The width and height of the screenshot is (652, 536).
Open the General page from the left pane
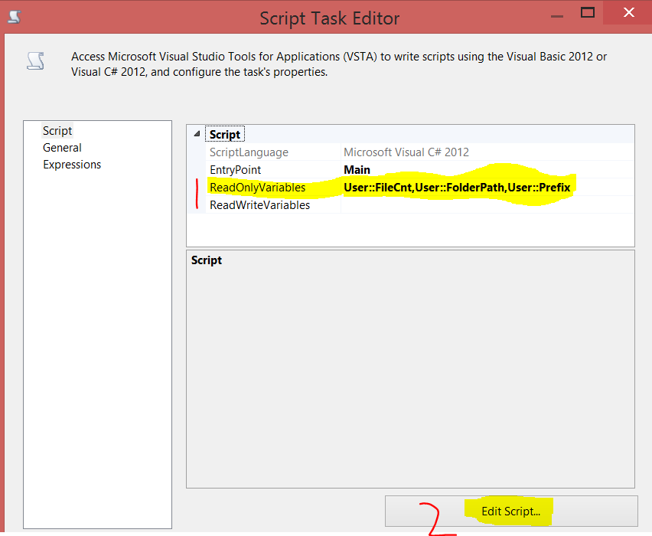coord(62,147)
